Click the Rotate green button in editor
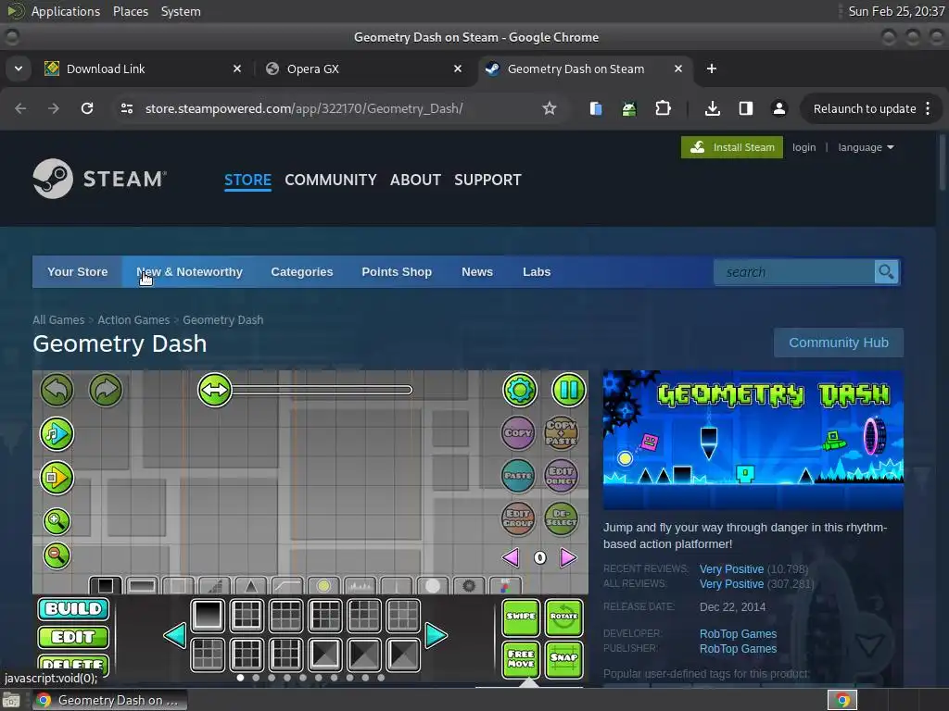Viewport: 949px width, 711px height. point(563,617)
